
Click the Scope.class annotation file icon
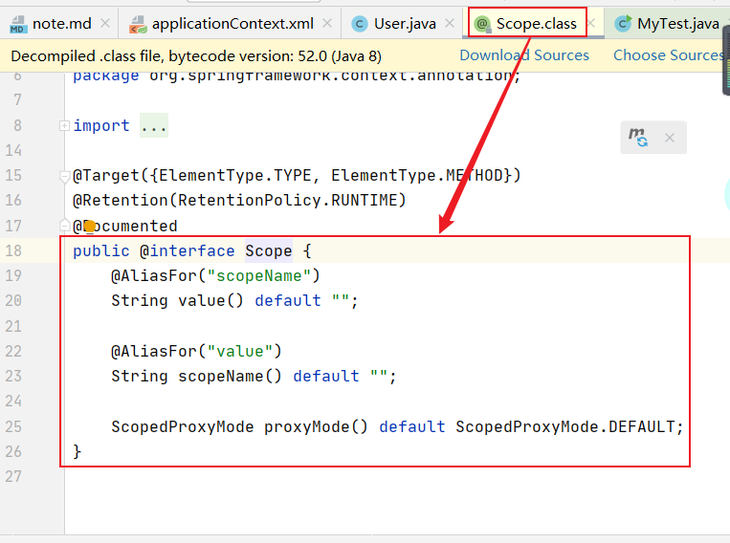[481, 23]
